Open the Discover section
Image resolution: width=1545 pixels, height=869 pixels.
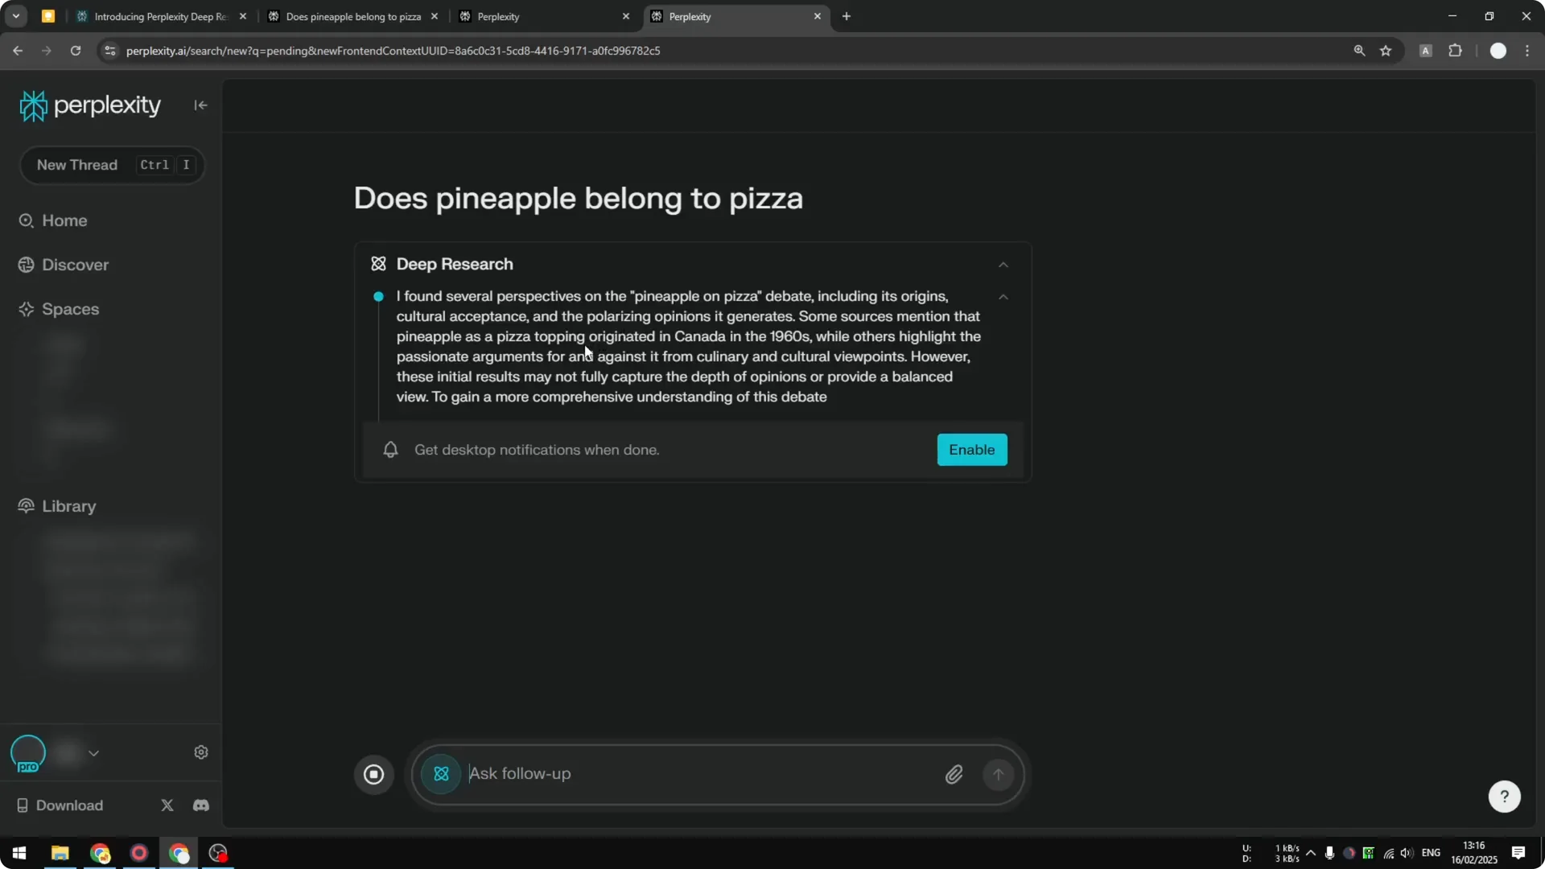[76, 264]
